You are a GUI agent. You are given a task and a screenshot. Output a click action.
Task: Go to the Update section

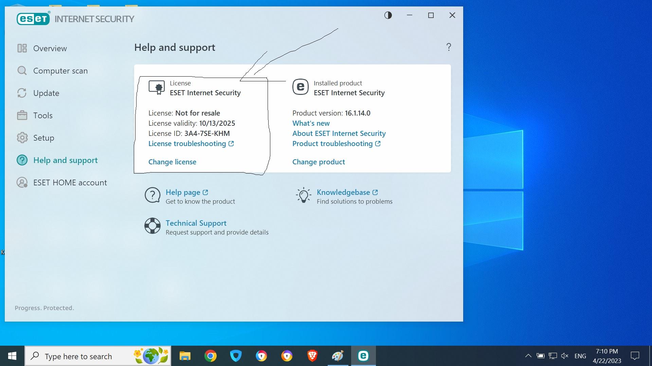click(46, 93)
